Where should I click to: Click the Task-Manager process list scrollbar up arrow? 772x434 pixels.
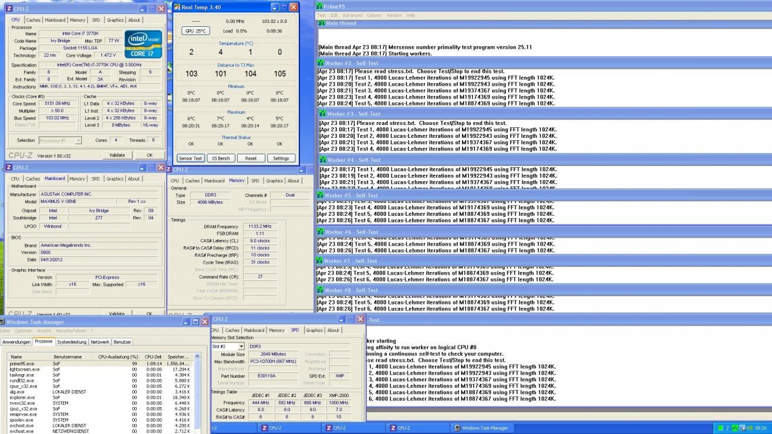click(196, 357)
